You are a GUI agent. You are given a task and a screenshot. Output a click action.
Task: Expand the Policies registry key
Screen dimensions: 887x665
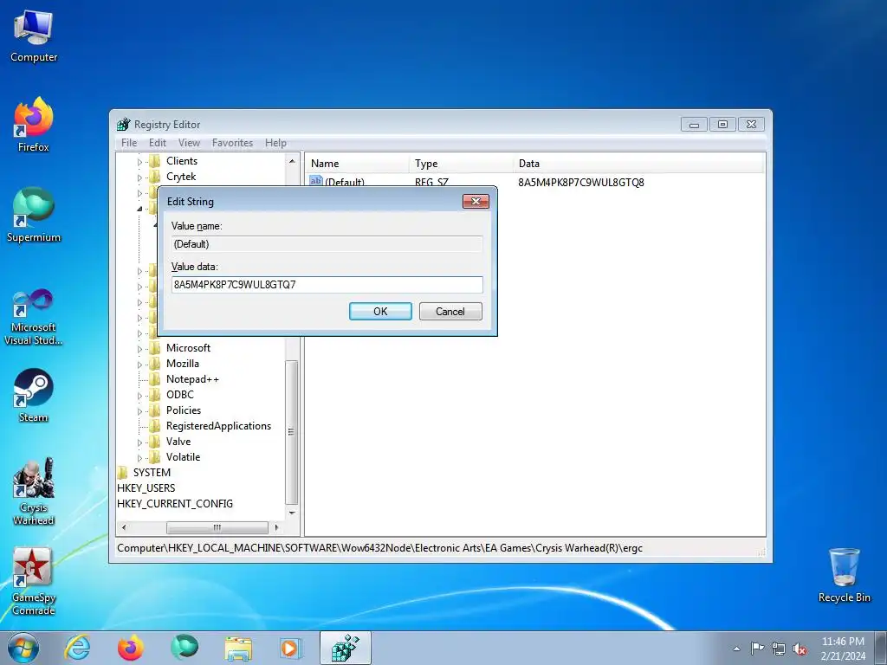139,411
